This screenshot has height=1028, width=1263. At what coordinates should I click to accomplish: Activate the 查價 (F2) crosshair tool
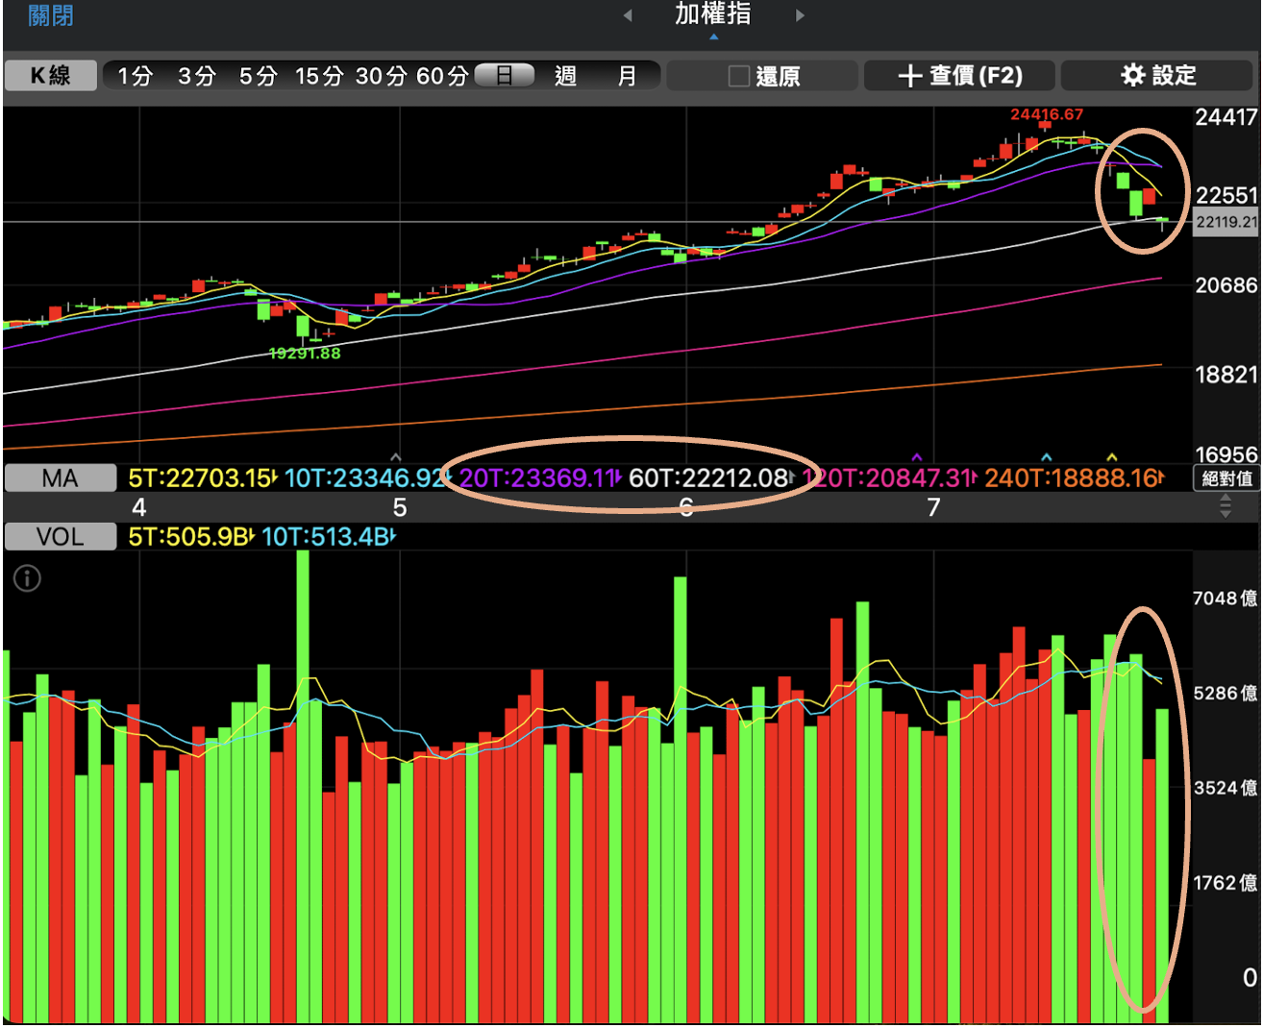[x=959, y=76]
